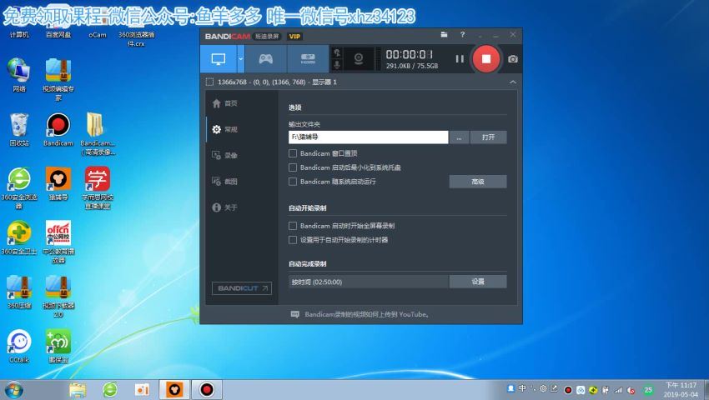Open File Explorer from the taskbar
This screenshot has height=400, width=709.
(x=78, y=390)
